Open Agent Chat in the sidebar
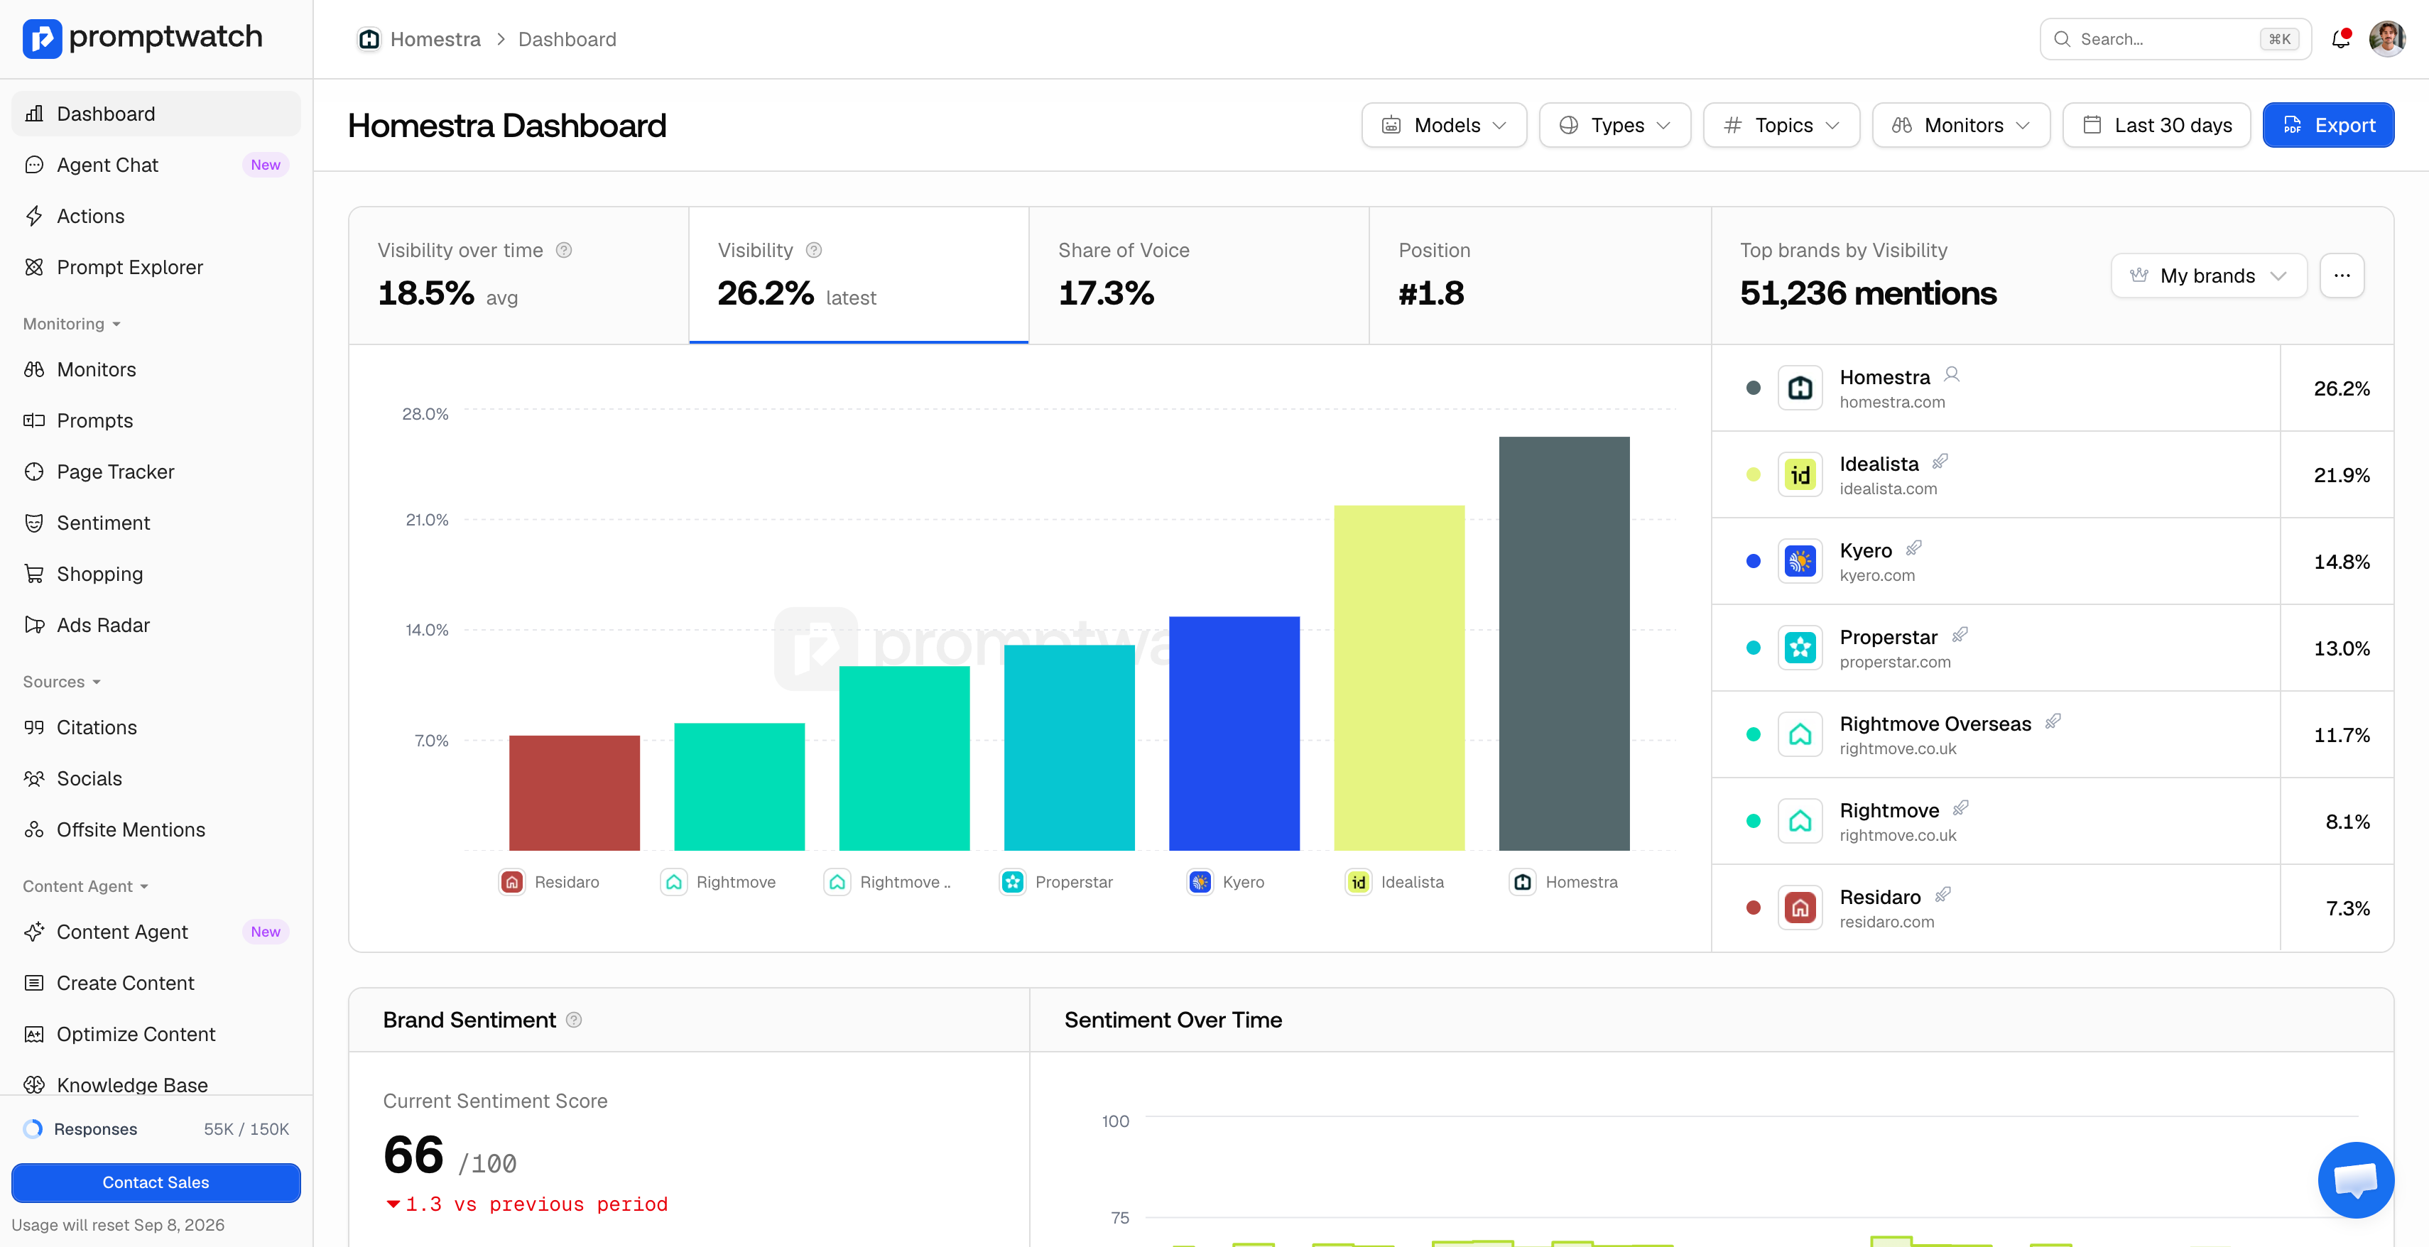This screenshot has height=1247, width=2429. (156, 165)
